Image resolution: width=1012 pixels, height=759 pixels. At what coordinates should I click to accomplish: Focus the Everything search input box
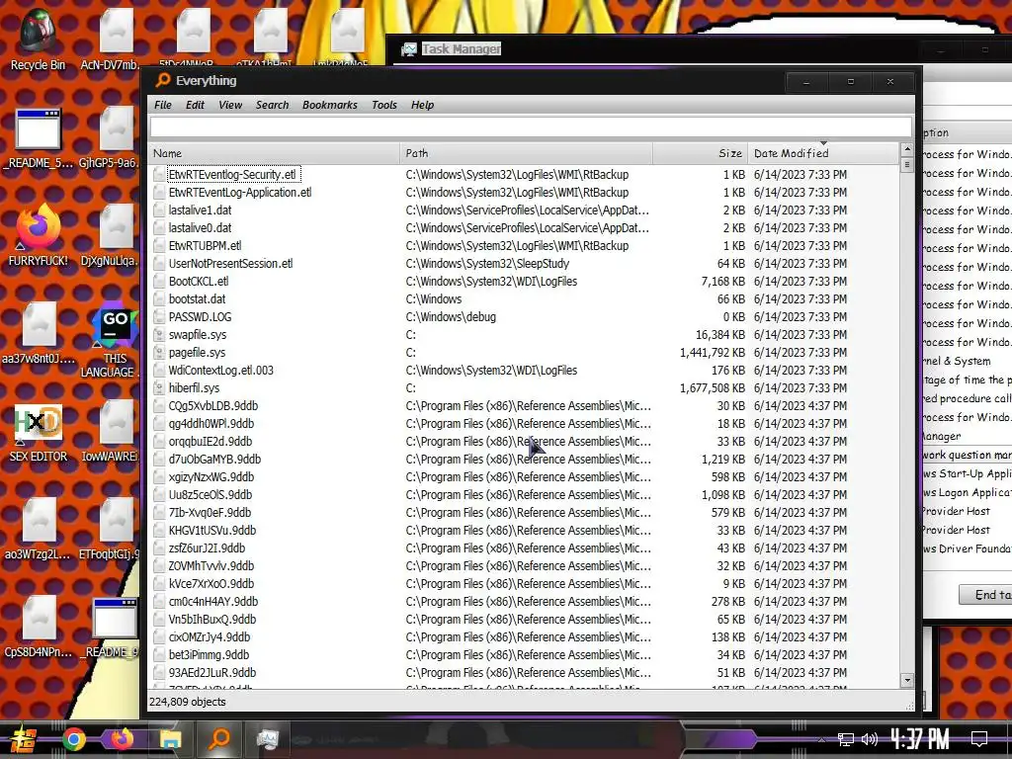coord(531,127)
